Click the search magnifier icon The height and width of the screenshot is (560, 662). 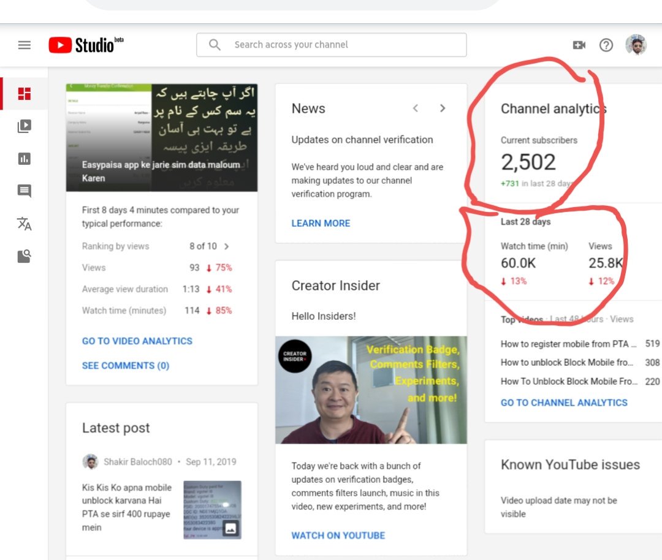[215, 45]
